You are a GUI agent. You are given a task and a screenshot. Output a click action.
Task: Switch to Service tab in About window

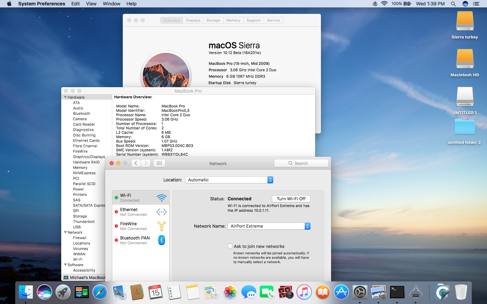pyautogui.click(x=273, y=20)
